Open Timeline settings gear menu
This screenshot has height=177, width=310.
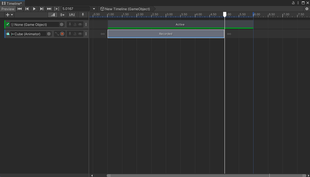307,9
